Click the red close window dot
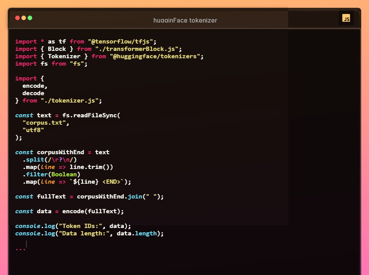369x275 pixels. pyautogui.click(x=17, y=18)
